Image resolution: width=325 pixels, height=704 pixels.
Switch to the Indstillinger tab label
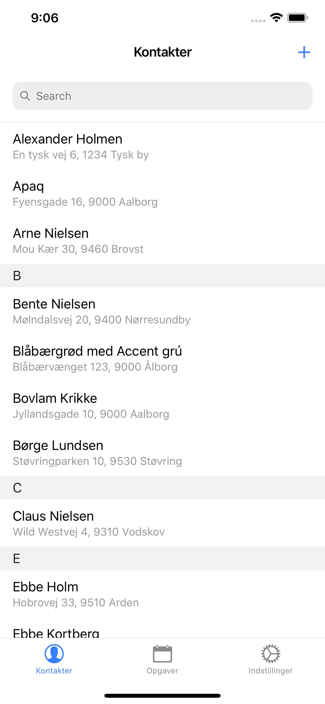270,671
